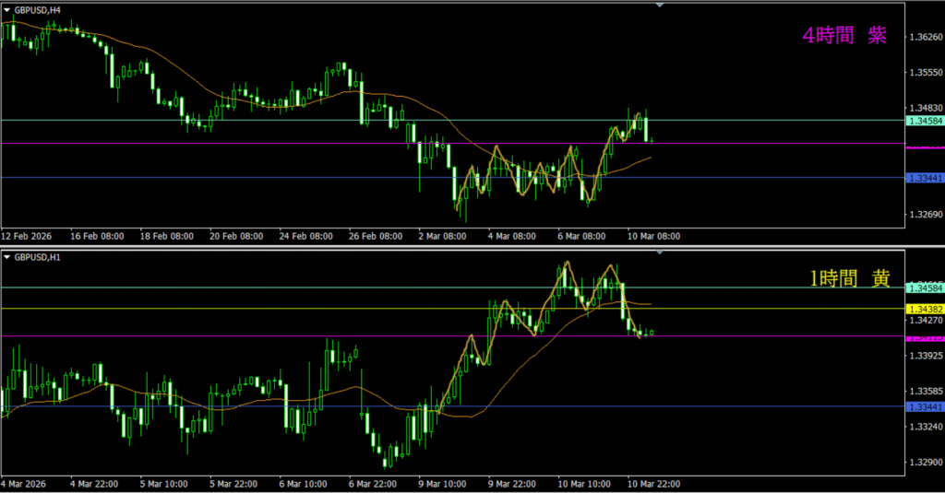Click the chart shift triangle on H1 chart

click(659, 252)
